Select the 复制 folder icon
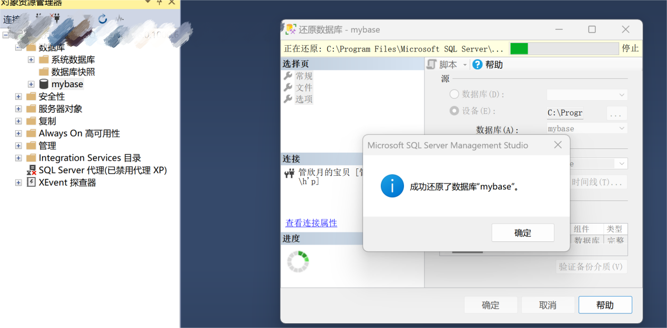The width and height of the screenshot is (667, 328). click(31, 121)
